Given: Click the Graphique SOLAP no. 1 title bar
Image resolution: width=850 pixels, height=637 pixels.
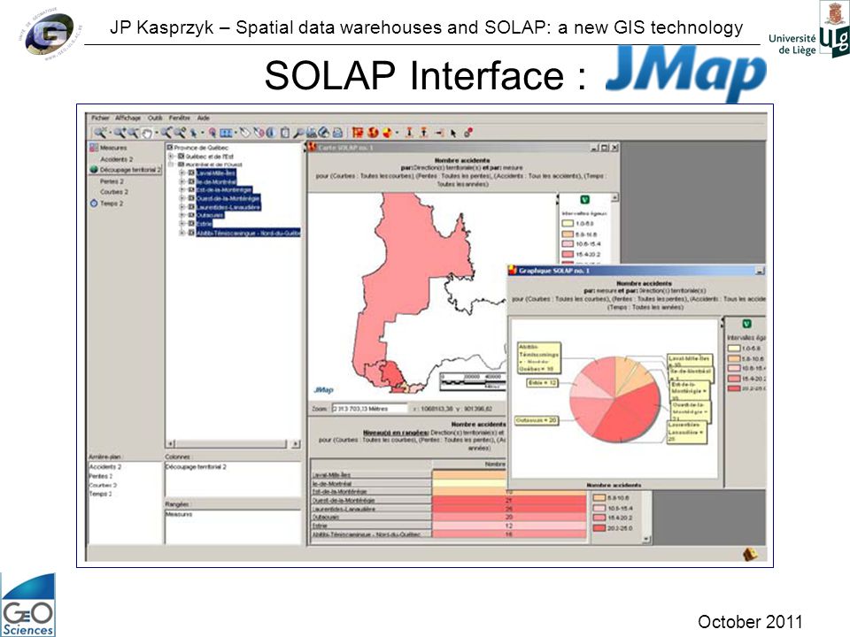Looking at the screenshot, I should pyautogui.click(x=637, y=271).
